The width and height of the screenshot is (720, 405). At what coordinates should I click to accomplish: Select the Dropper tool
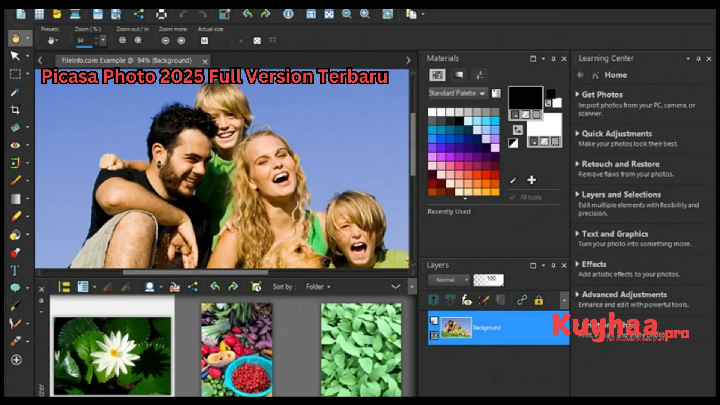[x=16, y=92]
